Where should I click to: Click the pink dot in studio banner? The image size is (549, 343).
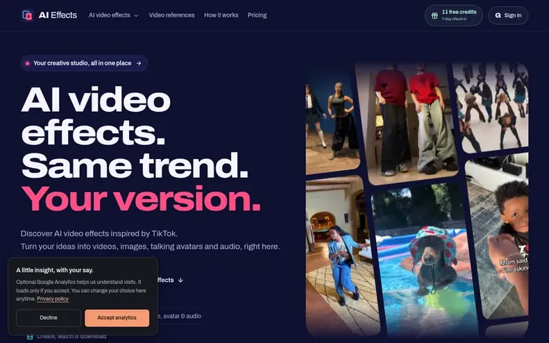[27, 63]
